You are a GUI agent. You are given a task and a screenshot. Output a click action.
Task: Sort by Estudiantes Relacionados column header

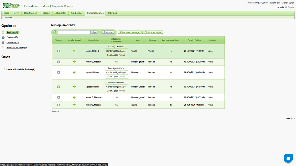(116, 40)
